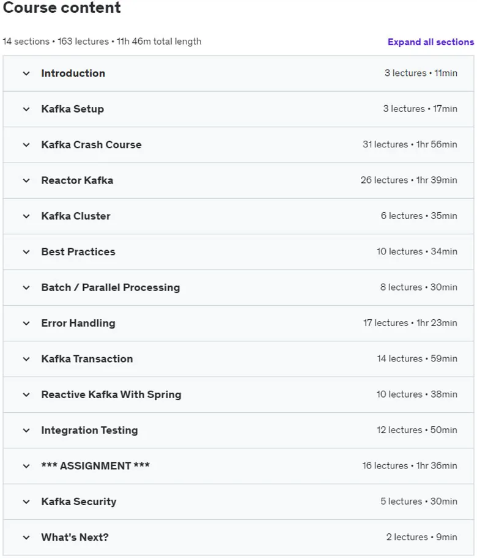Expand the Best Practices chevron arrow
Viewport: 477px width, 559px height.
[26, 252]
